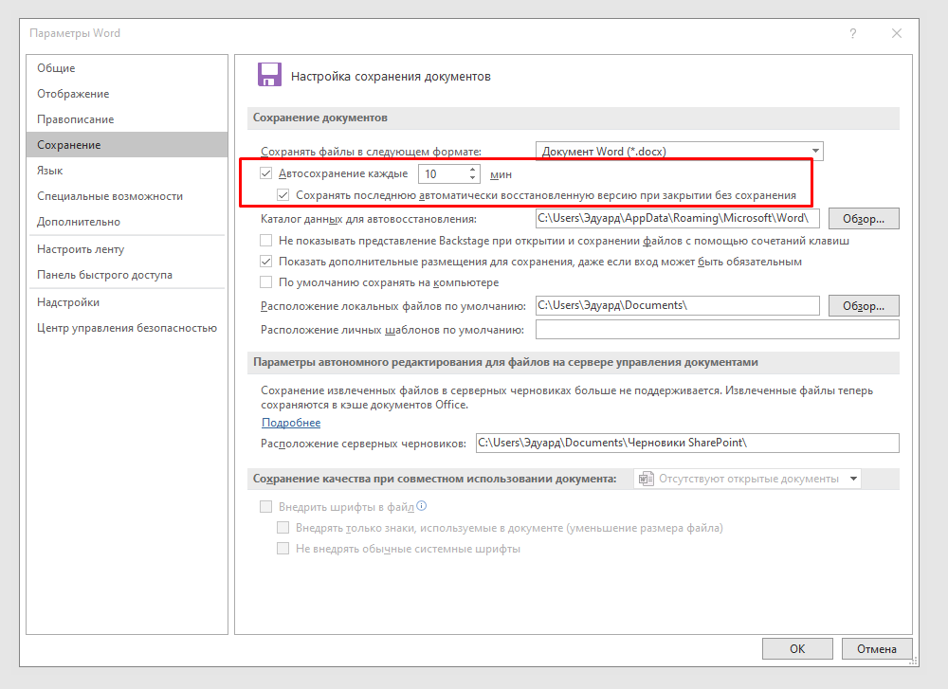
Task: Open the file format dropdown Документ Word
Action: [x=680, y=151]
